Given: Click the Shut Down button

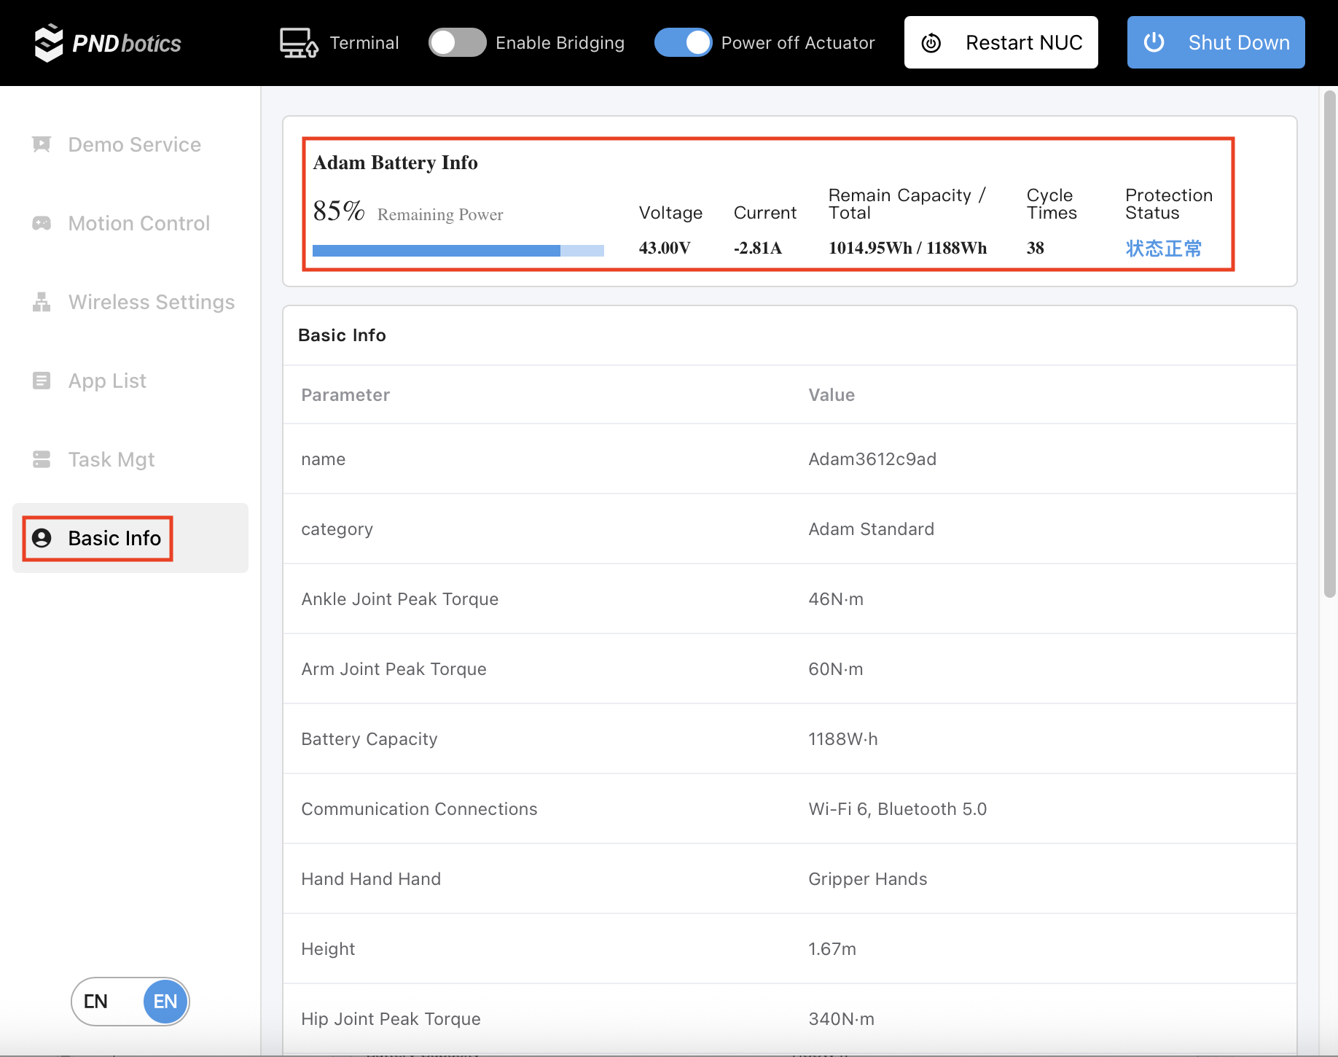Looking at the screenshot, I should click(x=1216, y=42).
